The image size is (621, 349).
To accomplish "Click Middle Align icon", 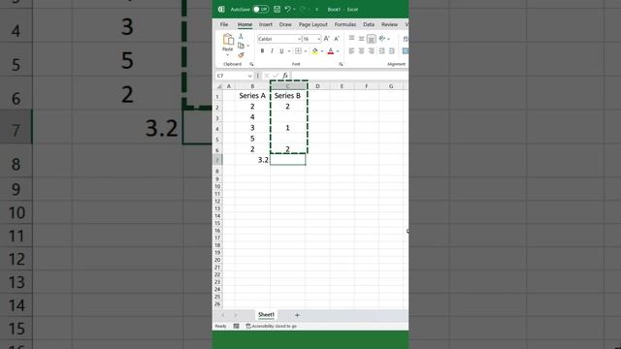I will (x=361, y=39).
